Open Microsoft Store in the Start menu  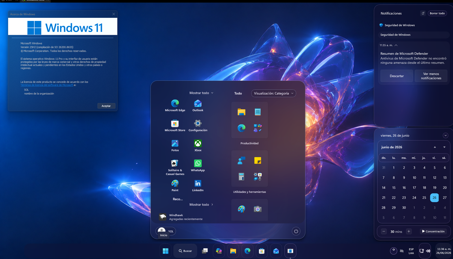pos(175,126)
